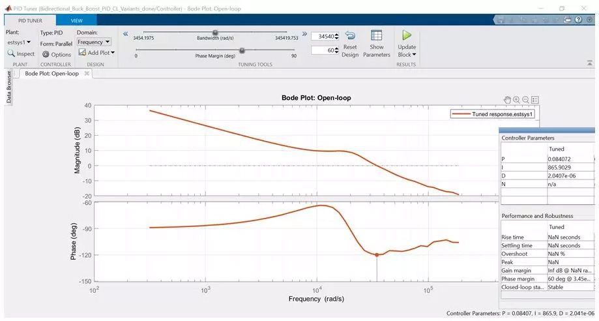Screen dimensions: 599x321
Task: Expand the Add Plot dropdown
Action: (96, 53)
